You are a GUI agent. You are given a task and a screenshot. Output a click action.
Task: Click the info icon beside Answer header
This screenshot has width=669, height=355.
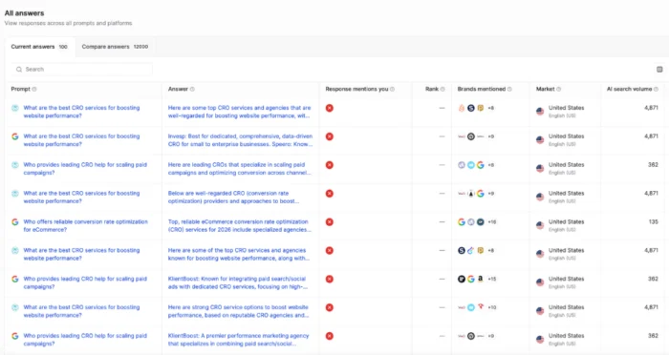(x=192, y=89)
